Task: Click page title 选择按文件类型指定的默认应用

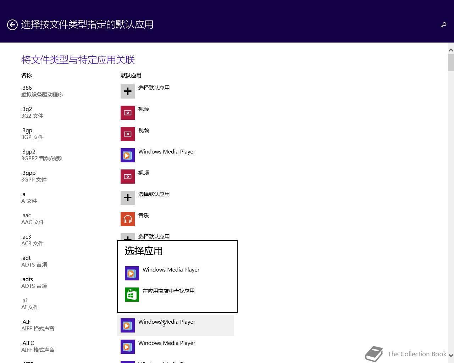Action: coord(87,24)
